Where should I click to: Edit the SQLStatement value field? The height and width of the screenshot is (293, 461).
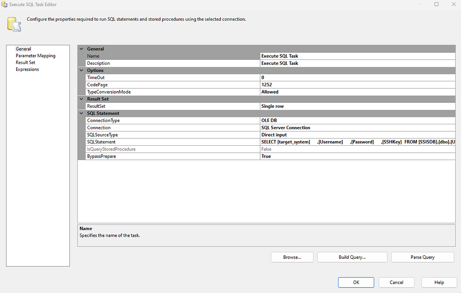[x=357, y=142]
